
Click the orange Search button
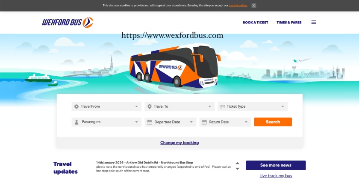pos(273,122)
